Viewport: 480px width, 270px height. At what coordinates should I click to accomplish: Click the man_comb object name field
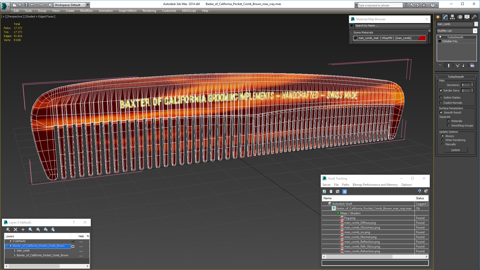pyautogui.click(x=455, y=24)
